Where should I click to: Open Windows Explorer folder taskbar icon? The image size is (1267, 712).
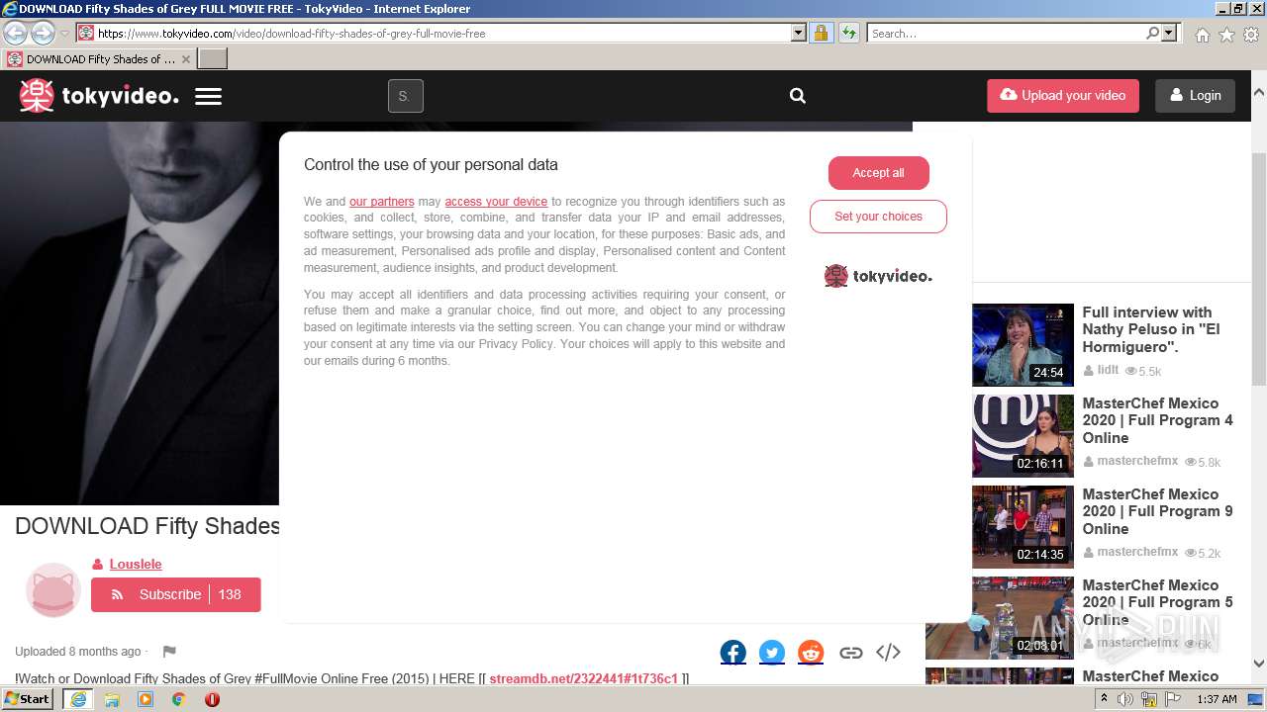(112, 699)
